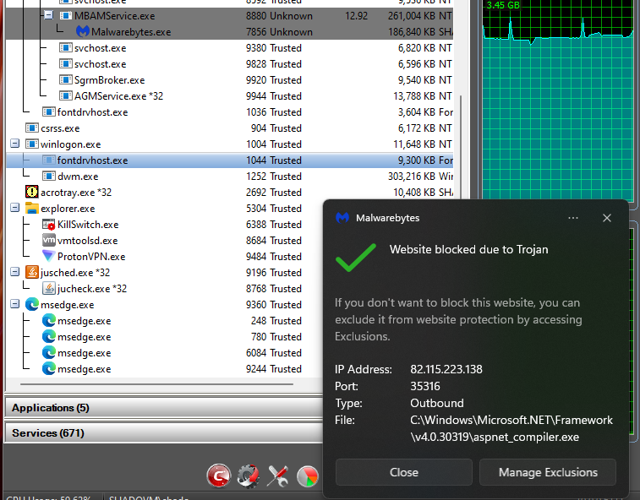Click the memory usage graph
640x500 pixels.
(x=558, y=100)
